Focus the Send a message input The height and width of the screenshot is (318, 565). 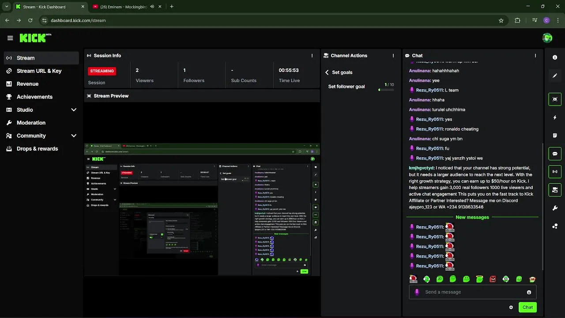point(473,292)
